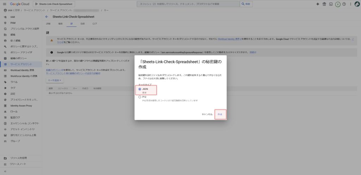
Task: Switch to the 詳細 tab
Action: 48,24
